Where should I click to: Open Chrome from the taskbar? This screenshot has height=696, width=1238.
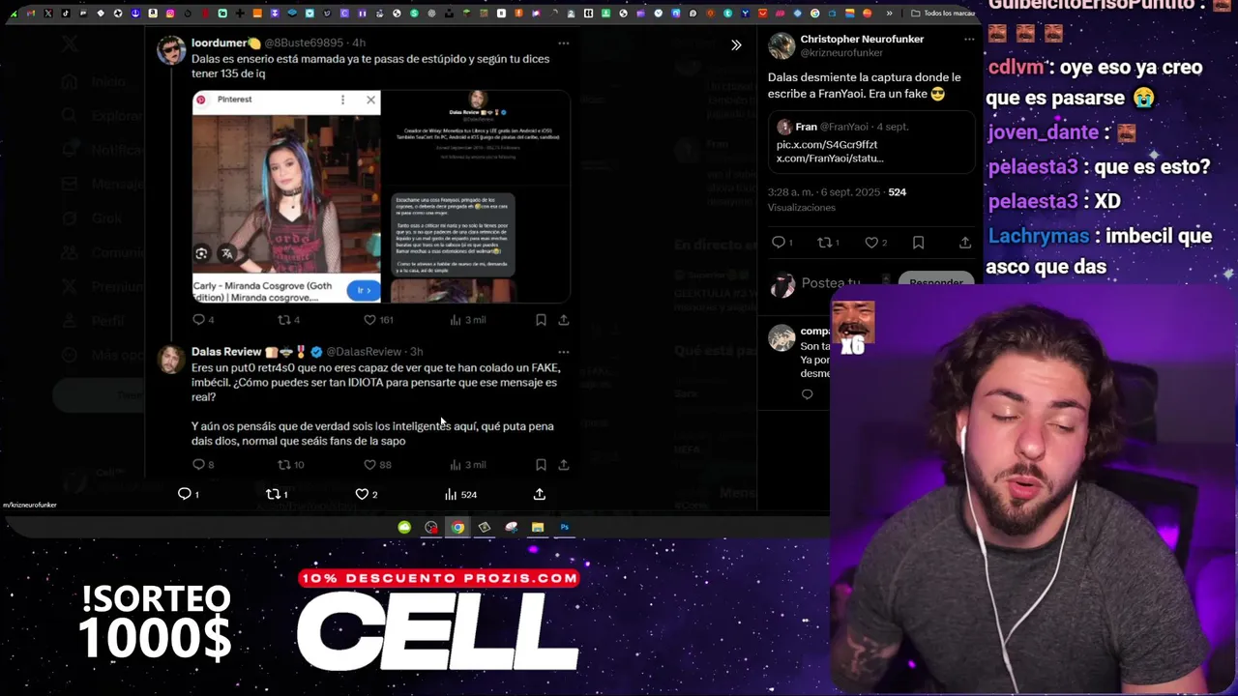(x=457, y=527)
